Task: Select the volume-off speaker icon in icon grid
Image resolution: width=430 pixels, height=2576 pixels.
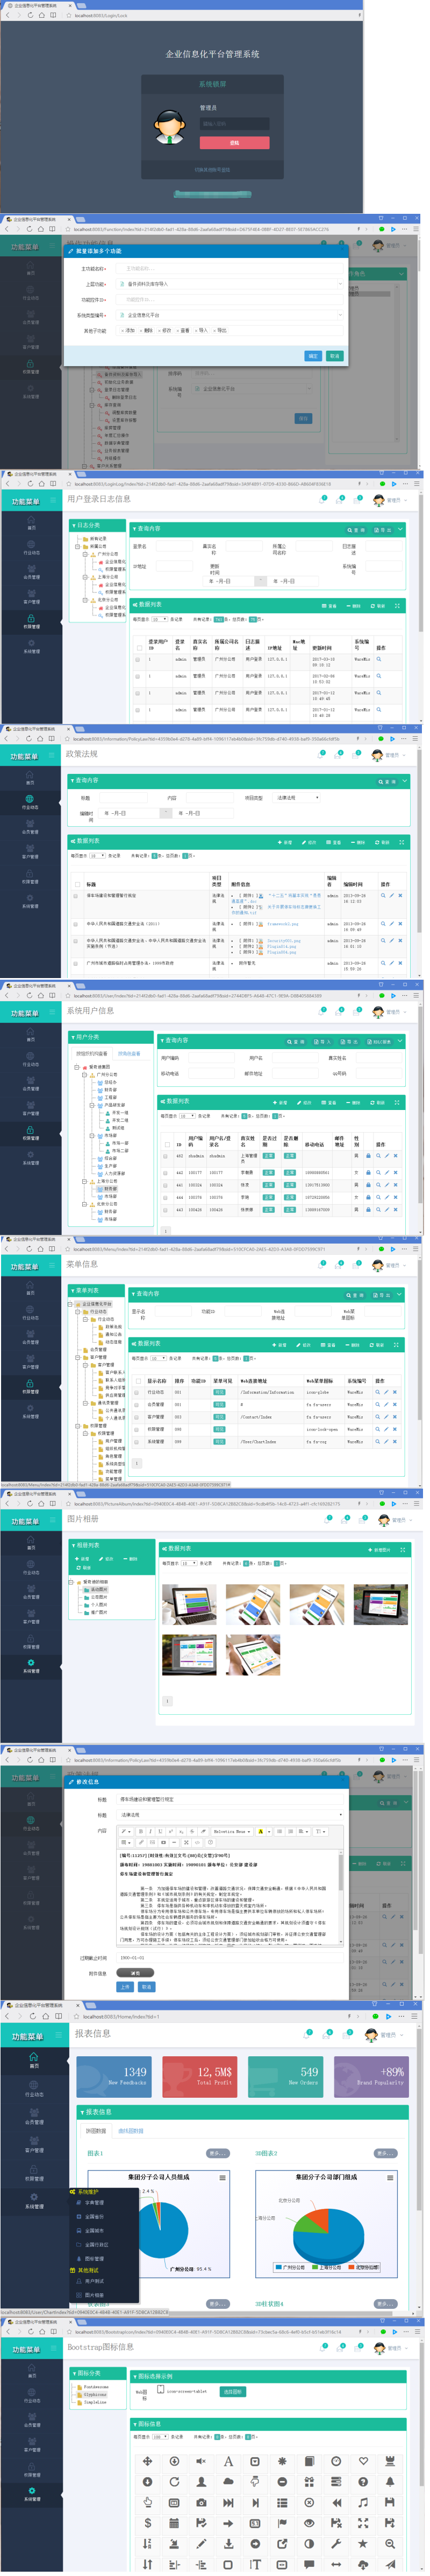Action: [202, 2461]
